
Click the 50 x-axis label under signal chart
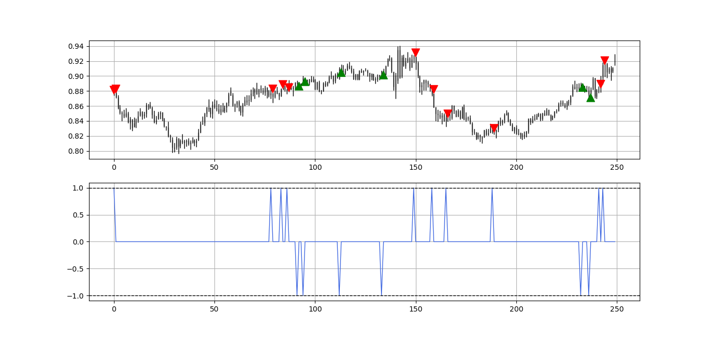tap(214, 309)
